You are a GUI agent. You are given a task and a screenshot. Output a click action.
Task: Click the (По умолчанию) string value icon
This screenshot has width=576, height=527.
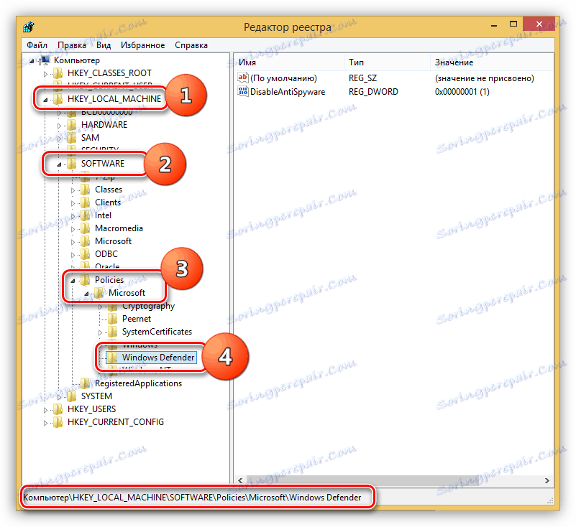244,78
